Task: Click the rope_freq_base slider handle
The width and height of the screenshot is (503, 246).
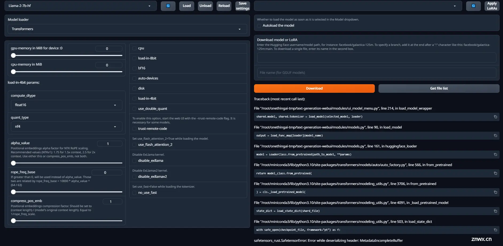Action: 13,192
